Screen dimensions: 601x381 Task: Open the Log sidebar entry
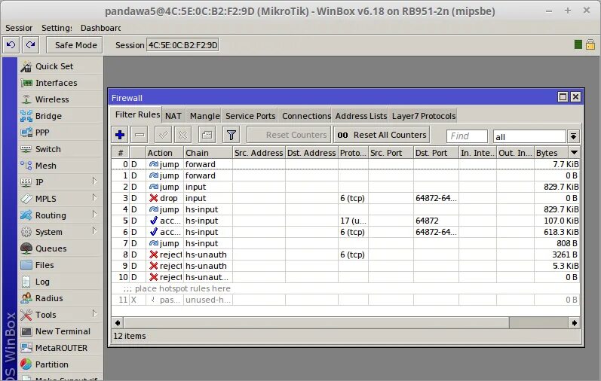(60, 282)
